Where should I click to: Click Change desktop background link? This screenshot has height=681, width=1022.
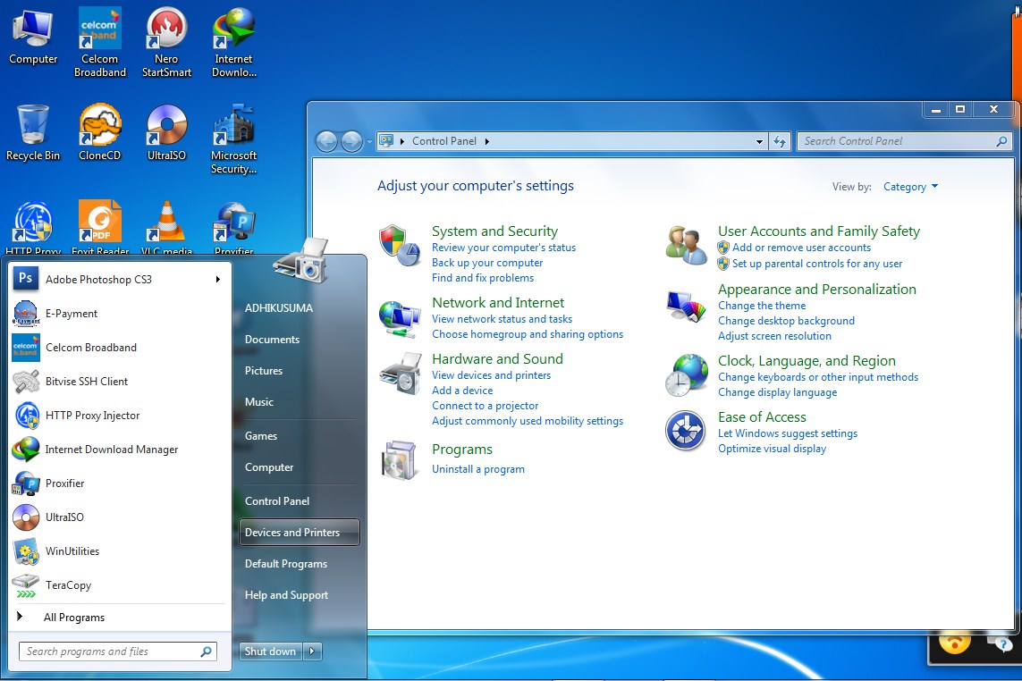coord(786,321)
